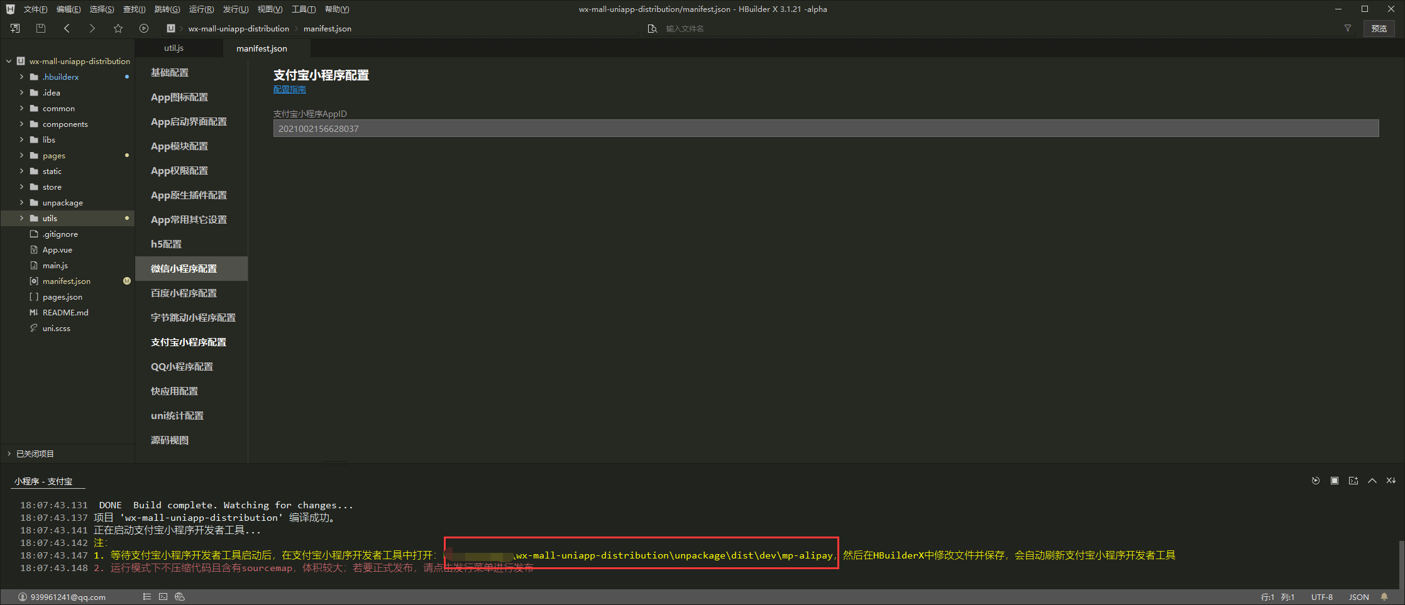Open uni统计配置 section

[192, 416]
